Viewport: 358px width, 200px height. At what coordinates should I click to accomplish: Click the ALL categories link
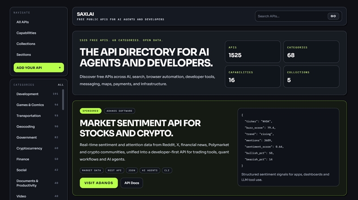click(x=60, y=85)
